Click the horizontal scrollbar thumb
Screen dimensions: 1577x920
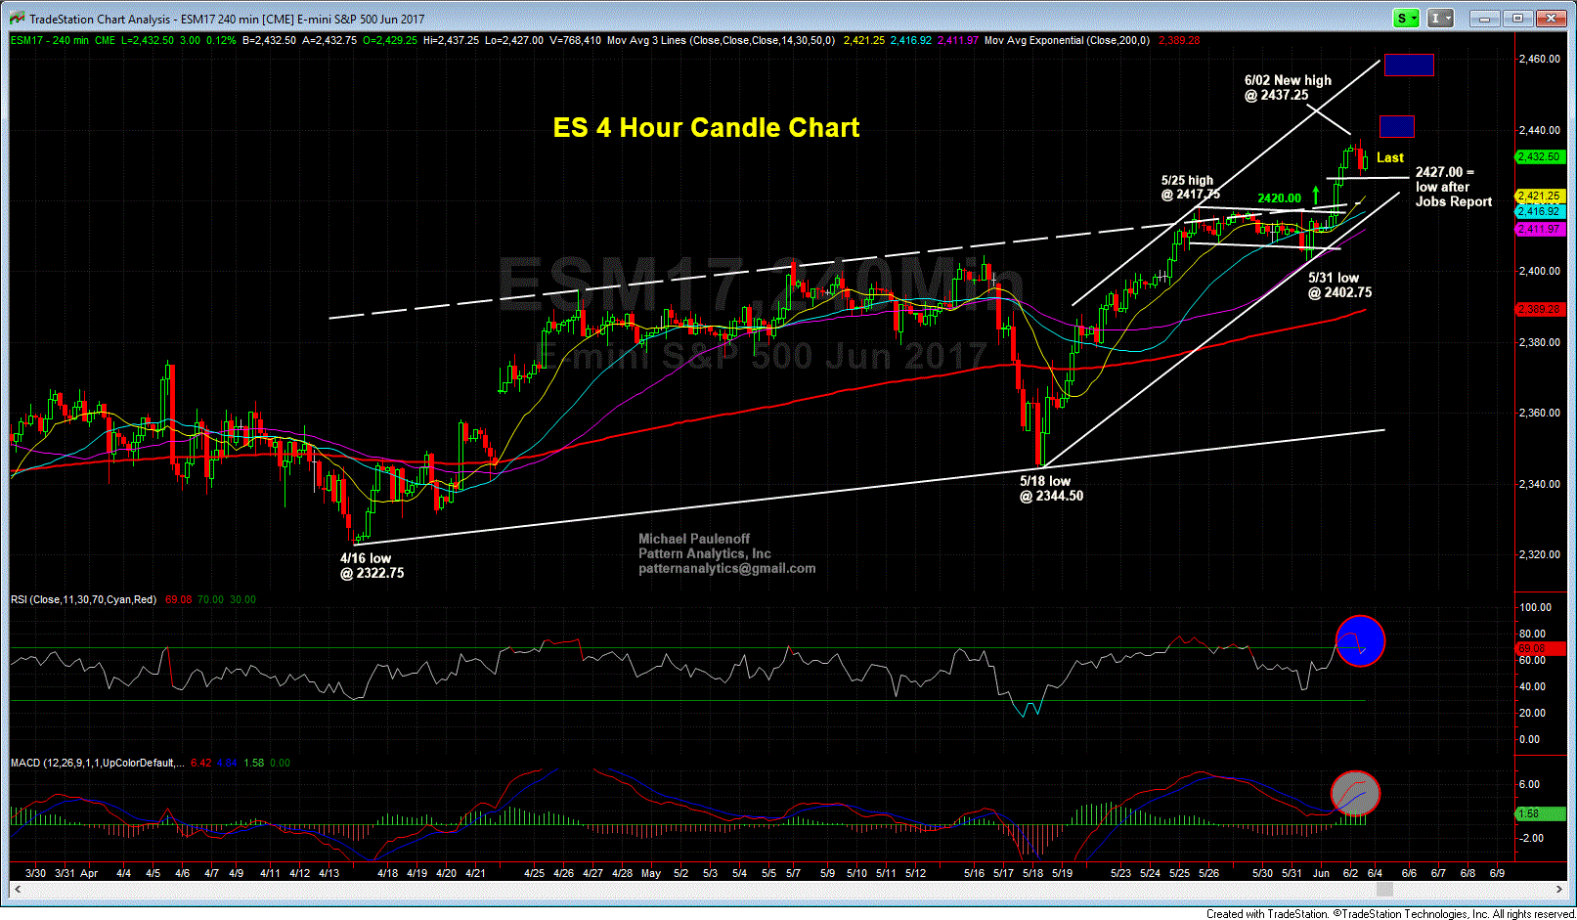pos(1384,890)
